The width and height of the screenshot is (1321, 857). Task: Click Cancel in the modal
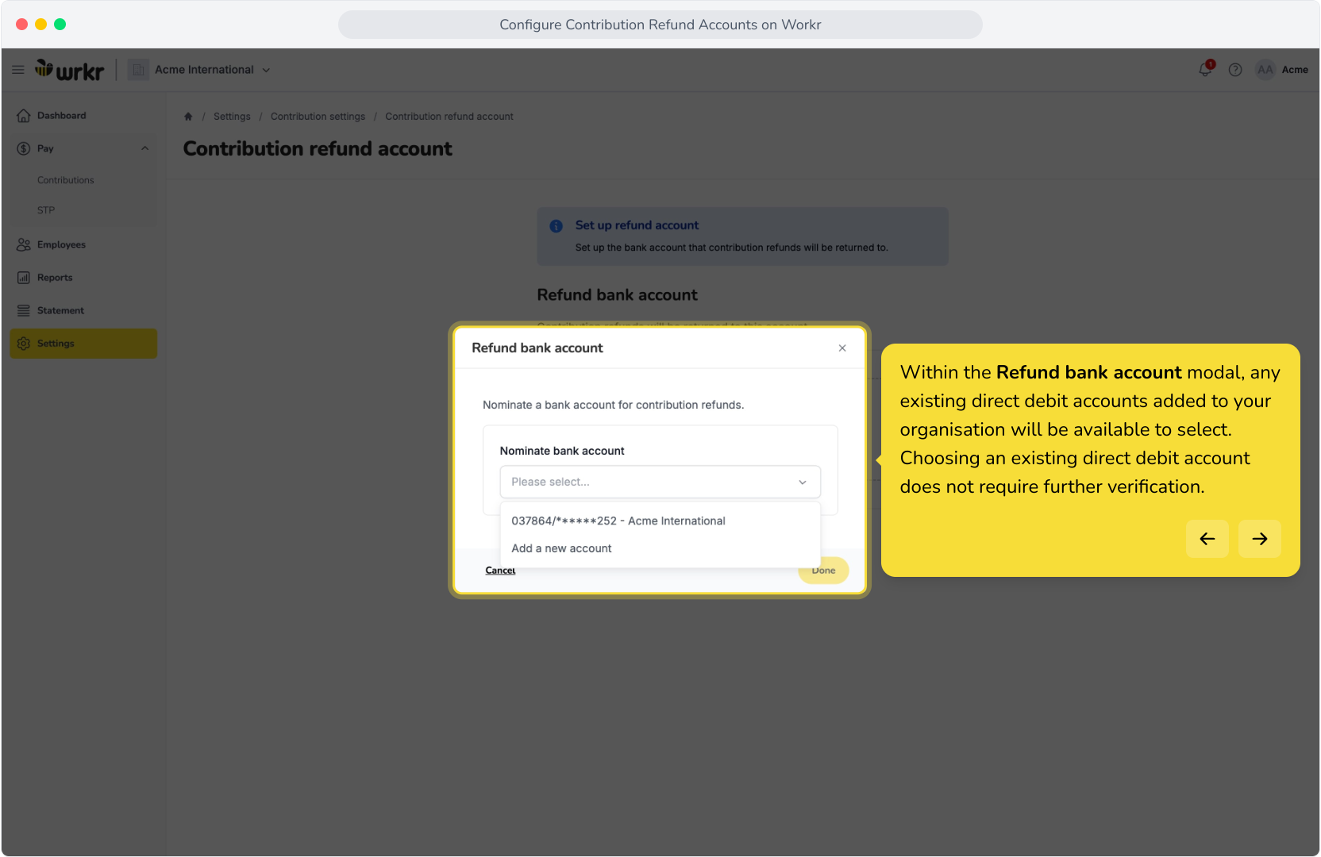click(500, 571)
